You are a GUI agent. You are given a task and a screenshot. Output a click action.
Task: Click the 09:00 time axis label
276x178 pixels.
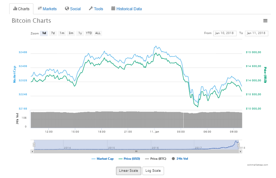tap(233, 131)
